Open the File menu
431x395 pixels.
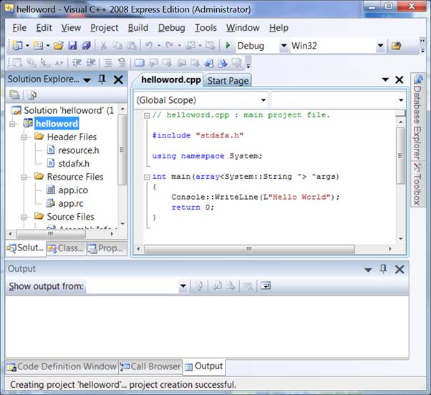pos(19,28)
